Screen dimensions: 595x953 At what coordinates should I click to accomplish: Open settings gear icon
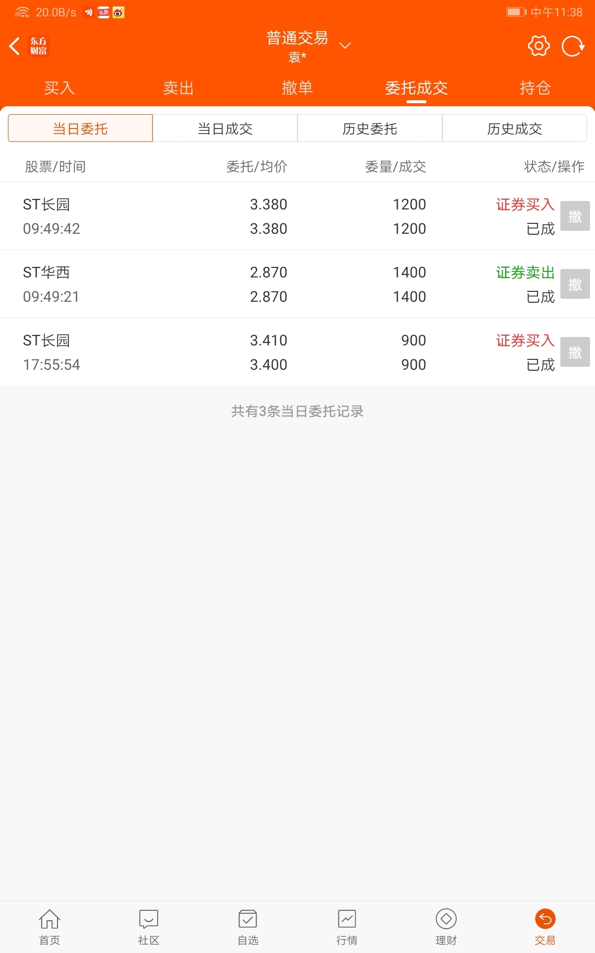(x=538, y=46)
